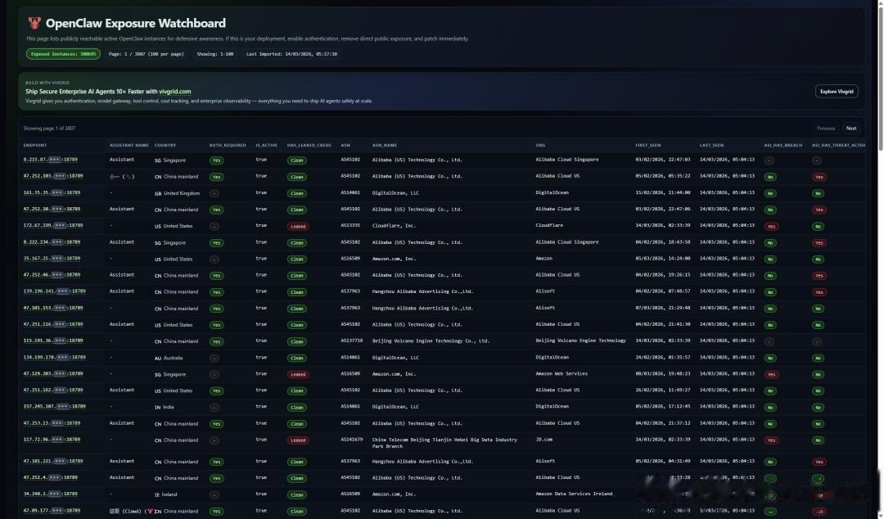The height and width of the screenshot is (519, 884).
Task: Click the auth Yes badge in the 47.252.103 row
Action: pos(216,177)
